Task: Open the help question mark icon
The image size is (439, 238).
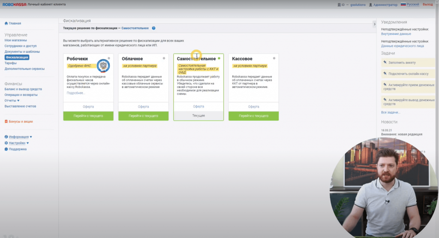Action: [x=153, y=28]
